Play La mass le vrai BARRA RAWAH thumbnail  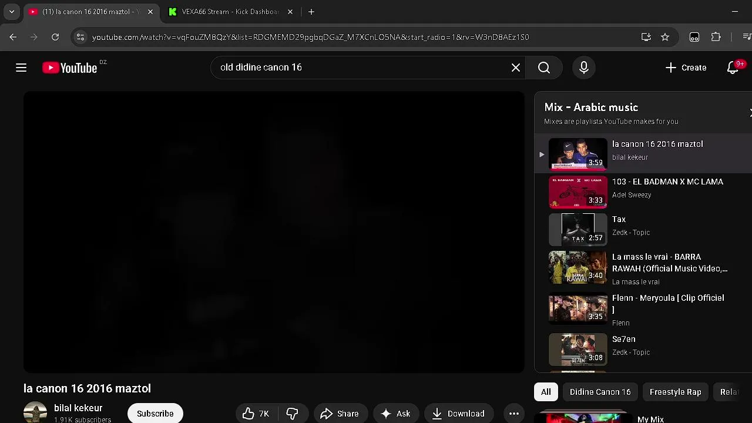(x=578, y=267)
